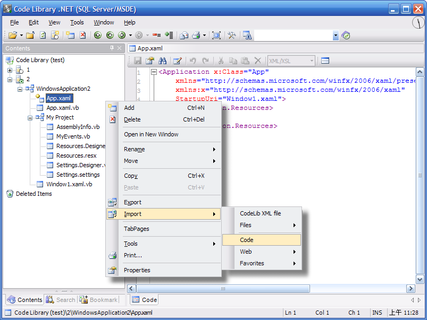Click the window layout icon after XML/XSL box
The width and height of the screenshot is (427, 320).
pos(325,60)
